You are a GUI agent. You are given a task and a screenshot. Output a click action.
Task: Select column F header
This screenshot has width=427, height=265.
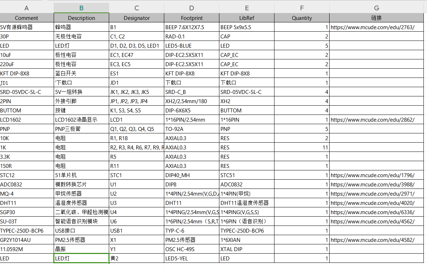302,8
